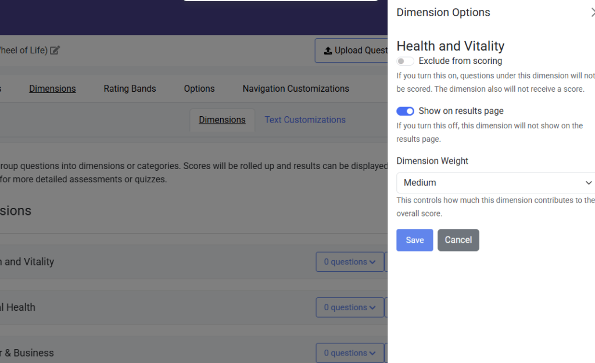Screen dimensions: 595x363
Task: Click the Upload Questions button
Action: [x=351, y=51]
